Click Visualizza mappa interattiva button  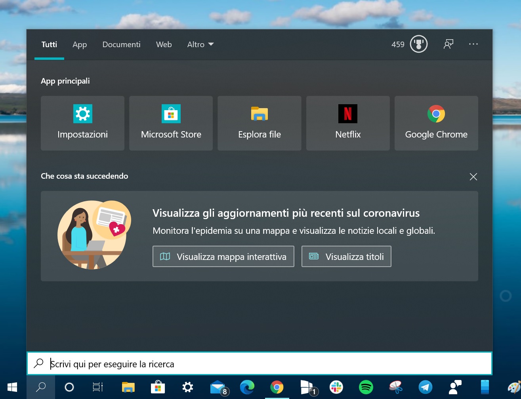[223, 256]
